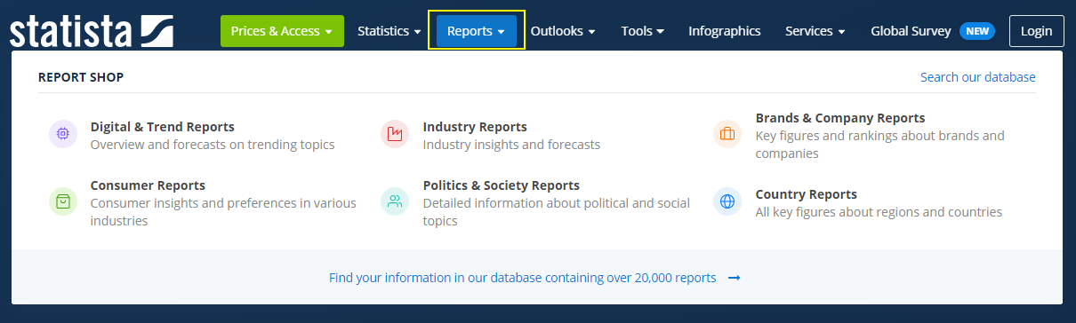Go to Infographics
Viewport: 1076px width, 323px height.
[725, 31]
